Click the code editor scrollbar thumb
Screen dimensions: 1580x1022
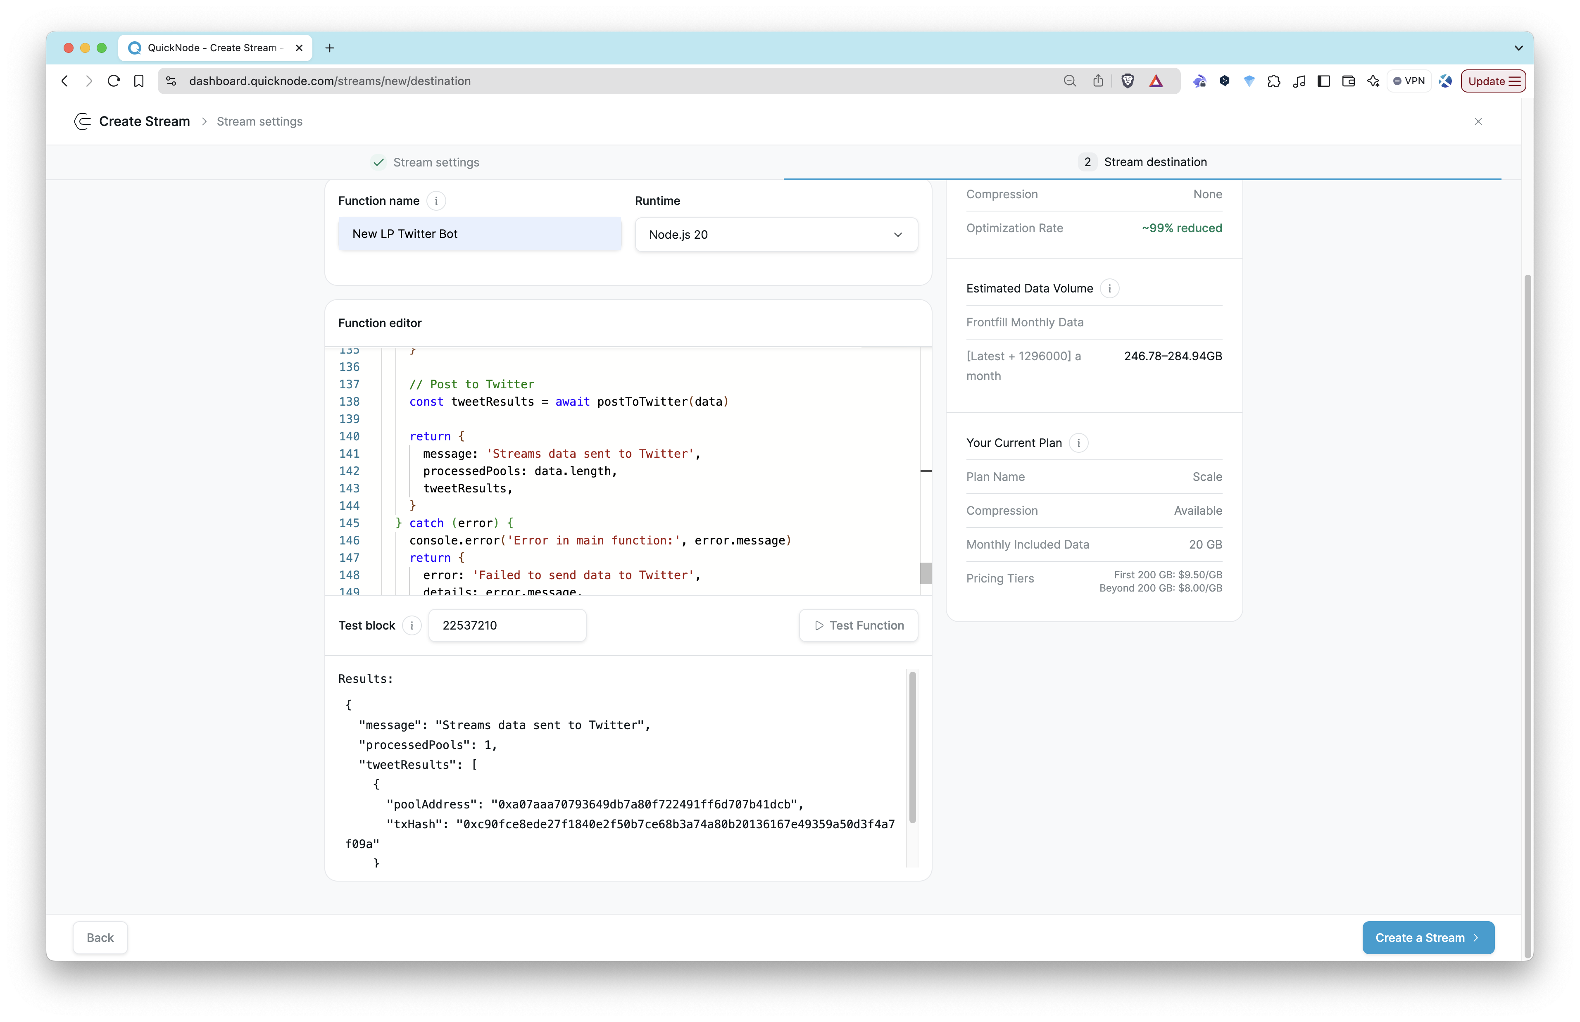click(x=925, y=573)
